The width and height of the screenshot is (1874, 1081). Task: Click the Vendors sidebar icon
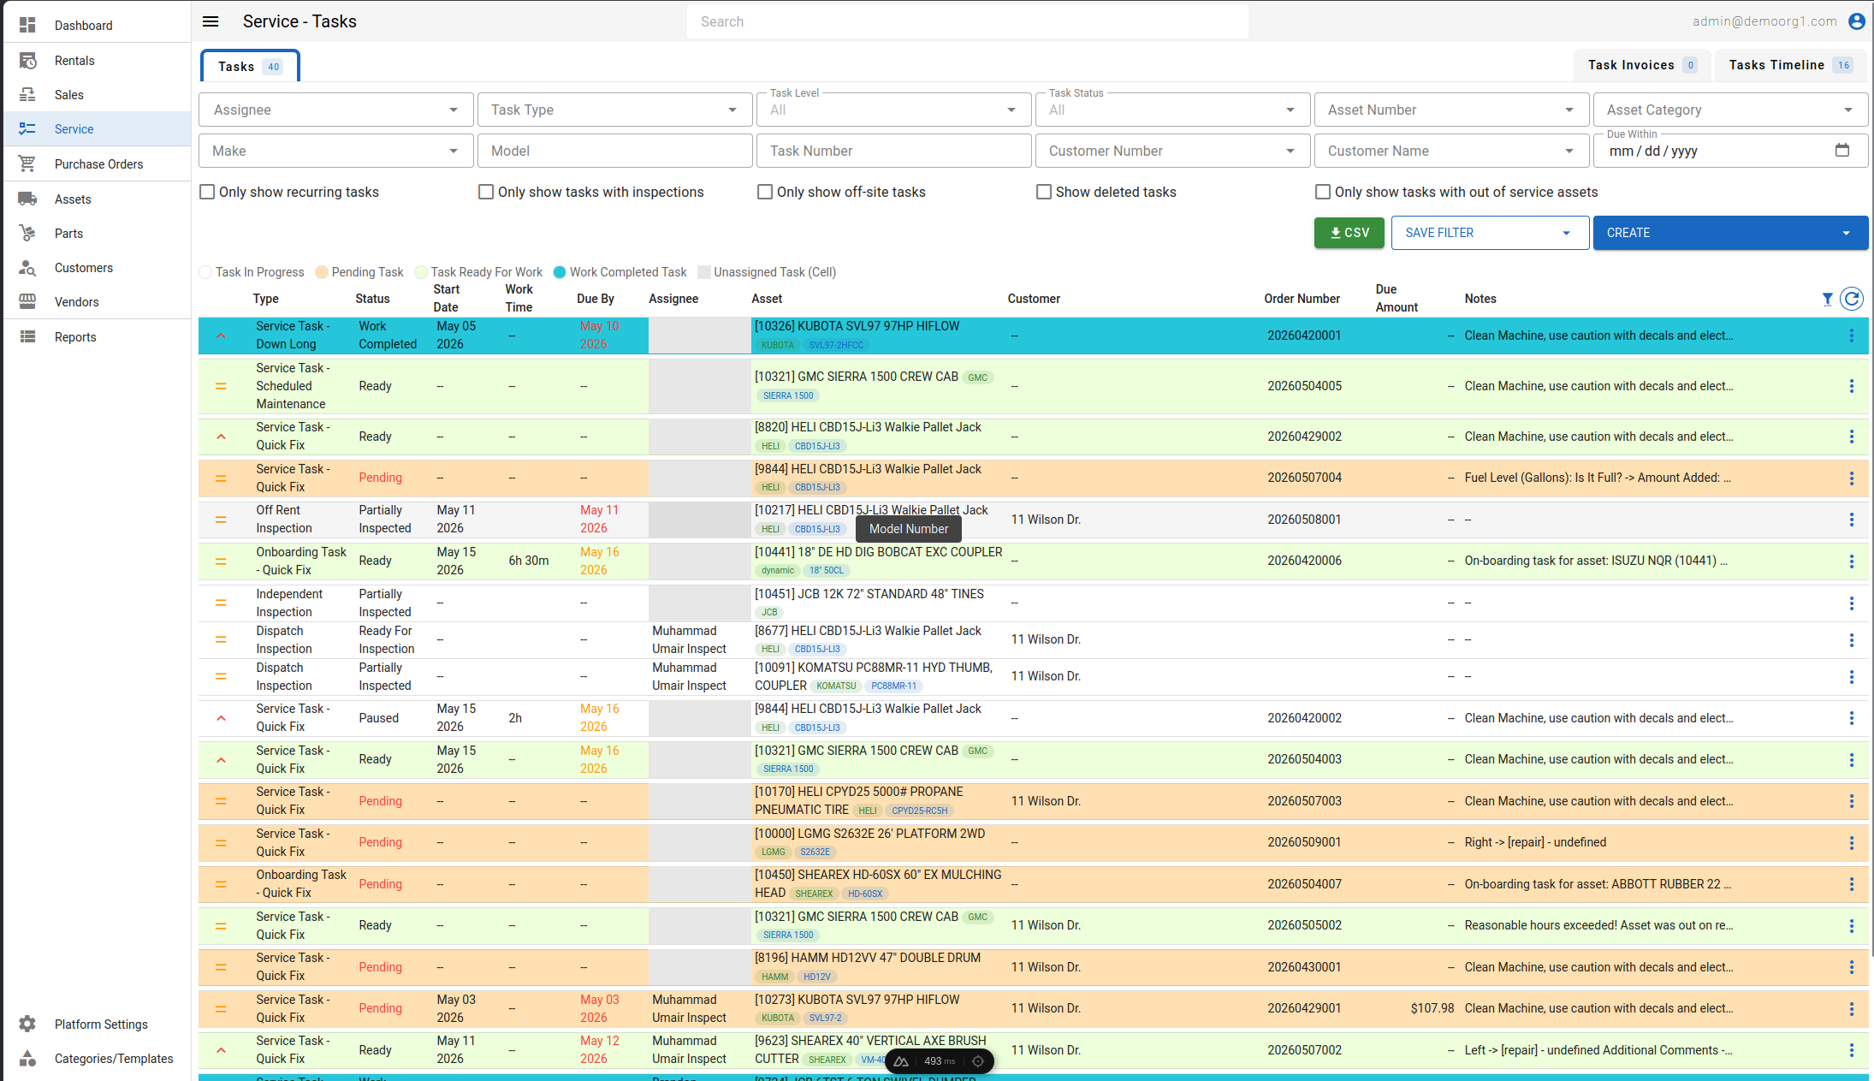pyautogui.click(x=27, y=302)
